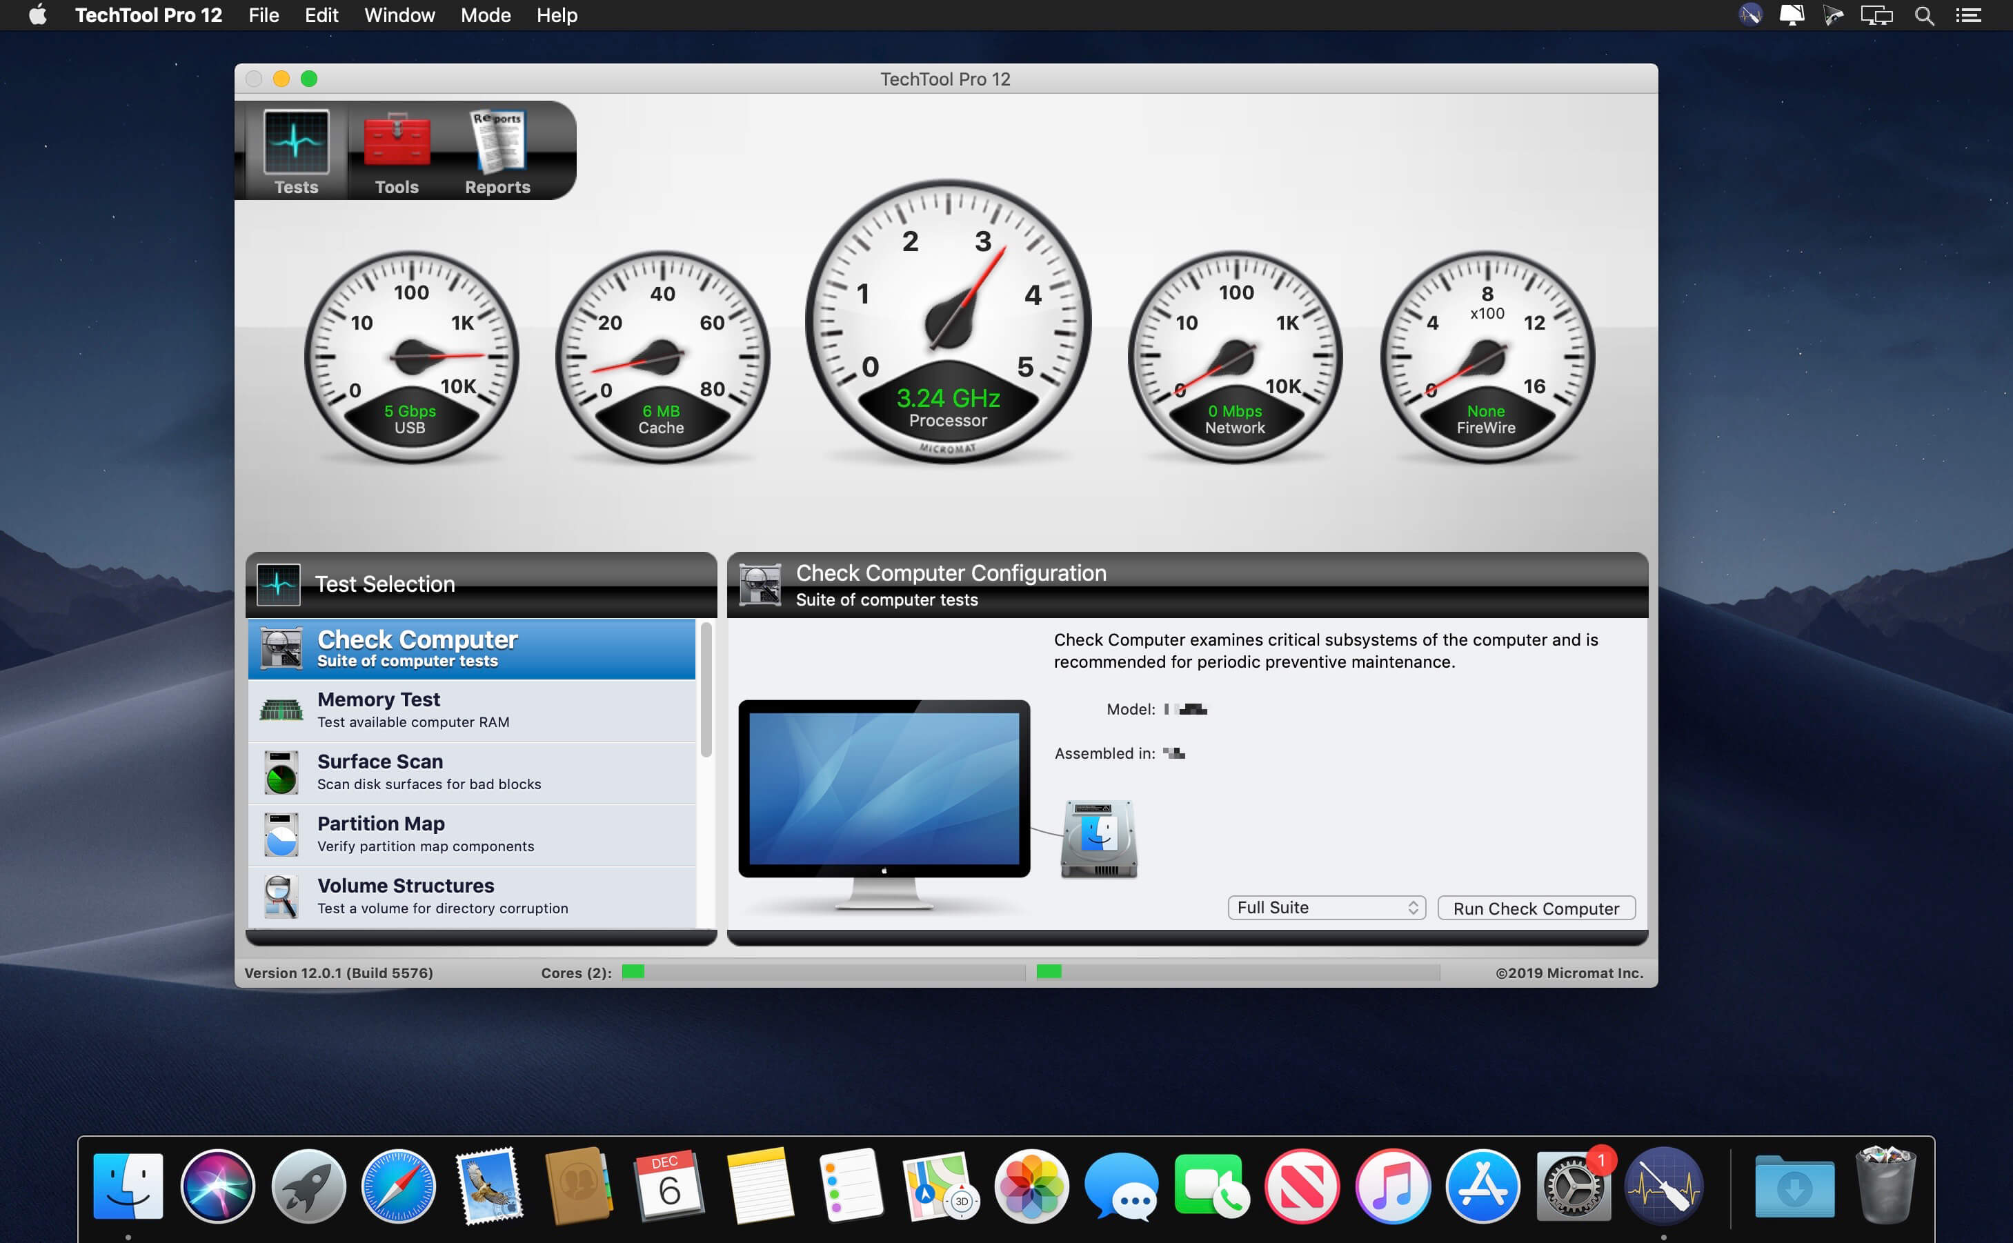Click the Processor speed gauge
Screen dimensions: 2013x1243
948,321
